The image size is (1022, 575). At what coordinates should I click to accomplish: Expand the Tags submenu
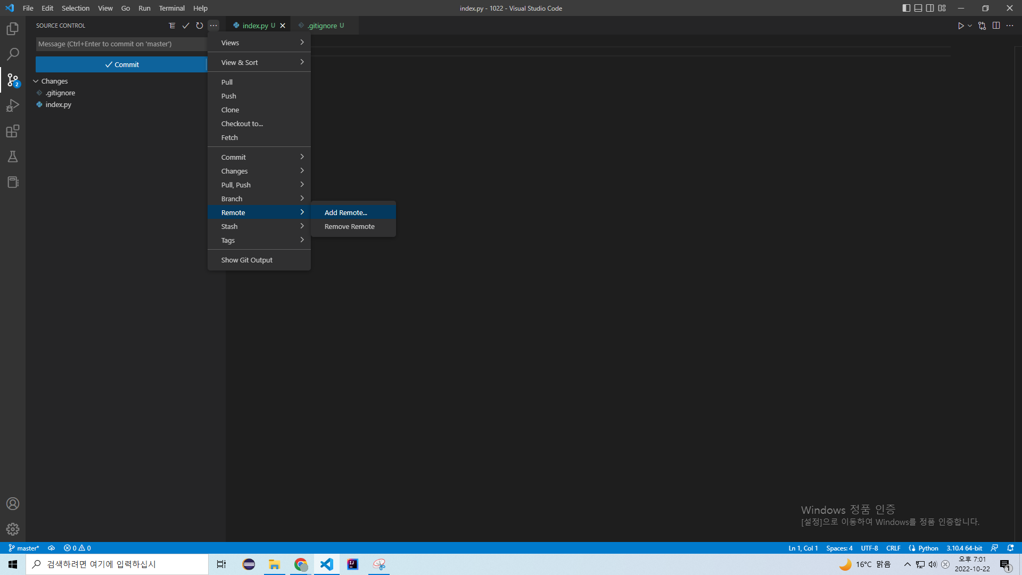(x=259, y=240)
